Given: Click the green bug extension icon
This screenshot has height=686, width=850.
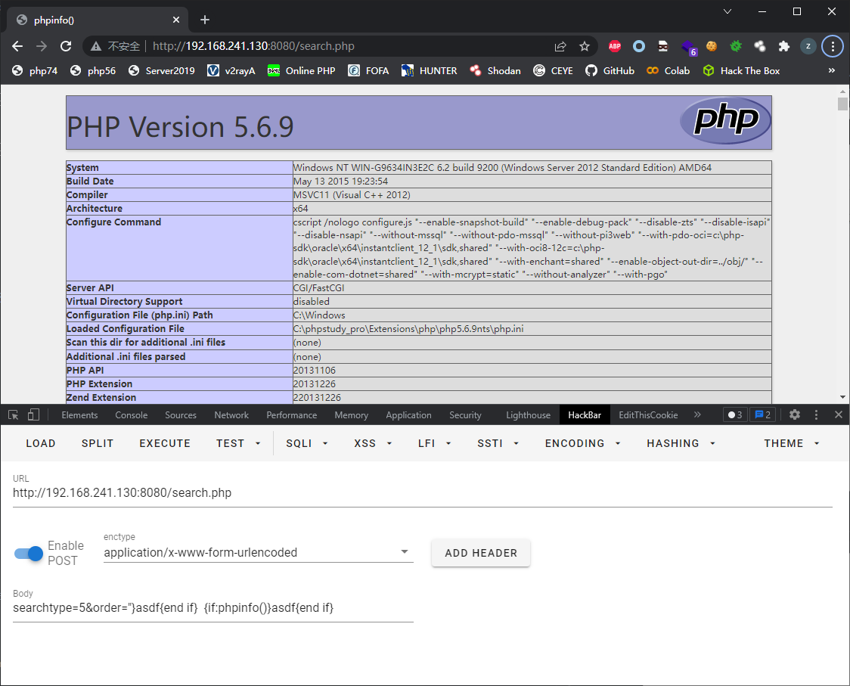Looking at the screenshot, I should click(x=736, y=46).
